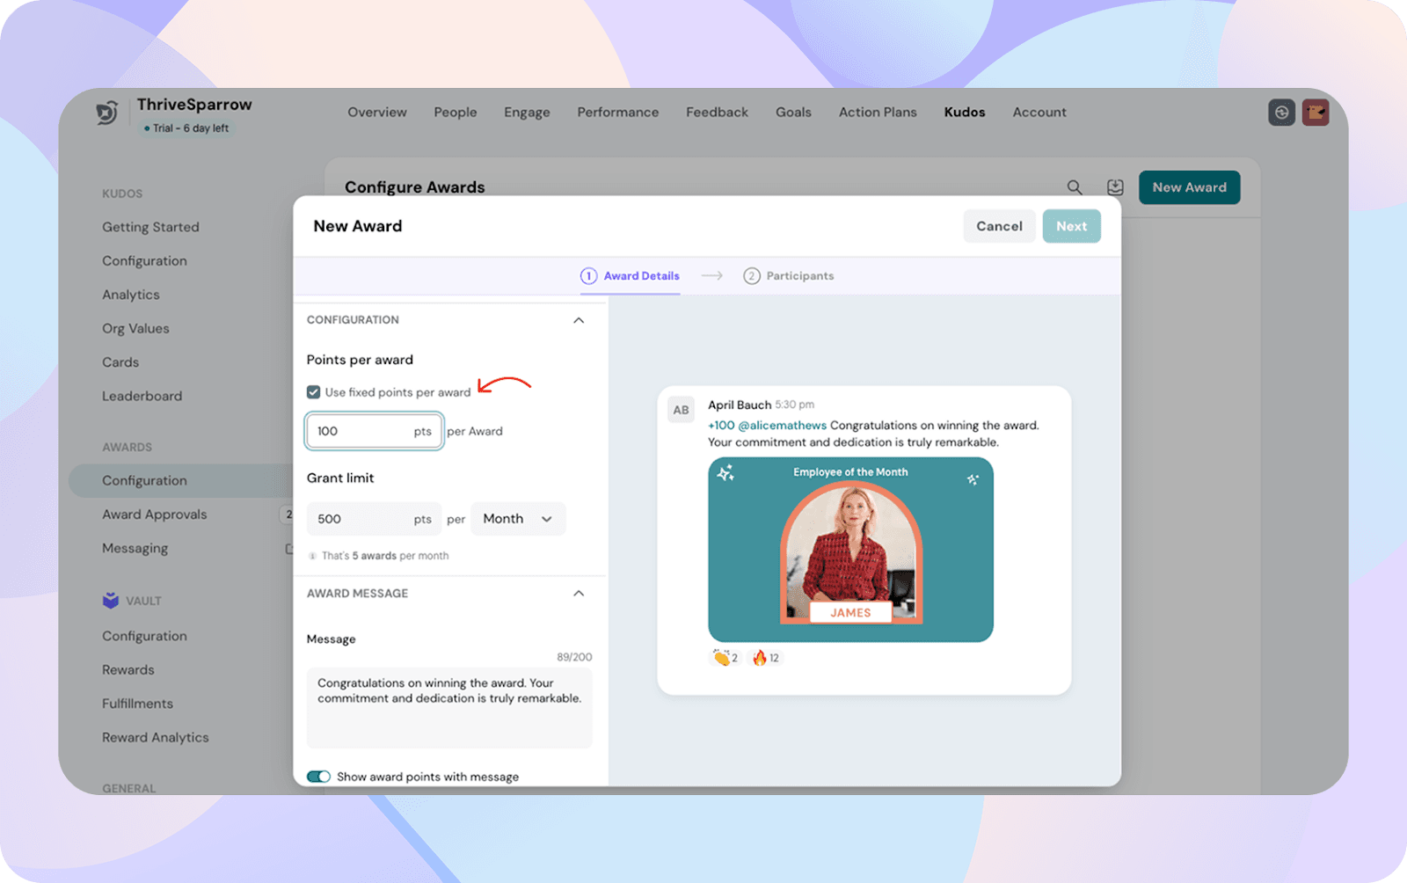The width and height of the screenshot is (1407, 883).
Task: Collapse the Award Message section
Action: [579, 594]
